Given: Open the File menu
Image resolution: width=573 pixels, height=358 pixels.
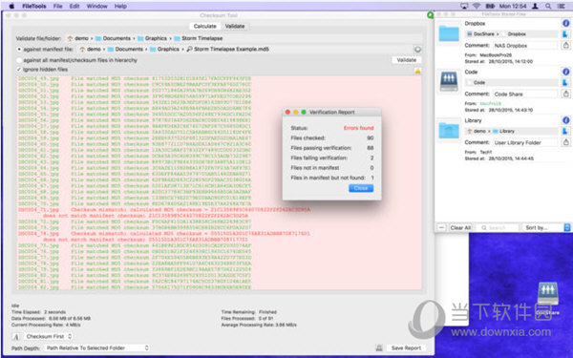Looking at the screenshot, I should tap(57, 6).
